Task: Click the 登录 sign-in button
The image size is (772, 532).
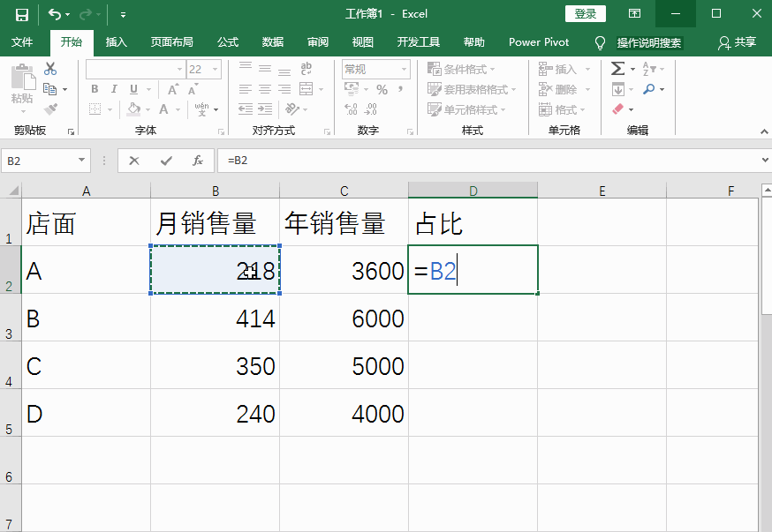Action: 586,14
